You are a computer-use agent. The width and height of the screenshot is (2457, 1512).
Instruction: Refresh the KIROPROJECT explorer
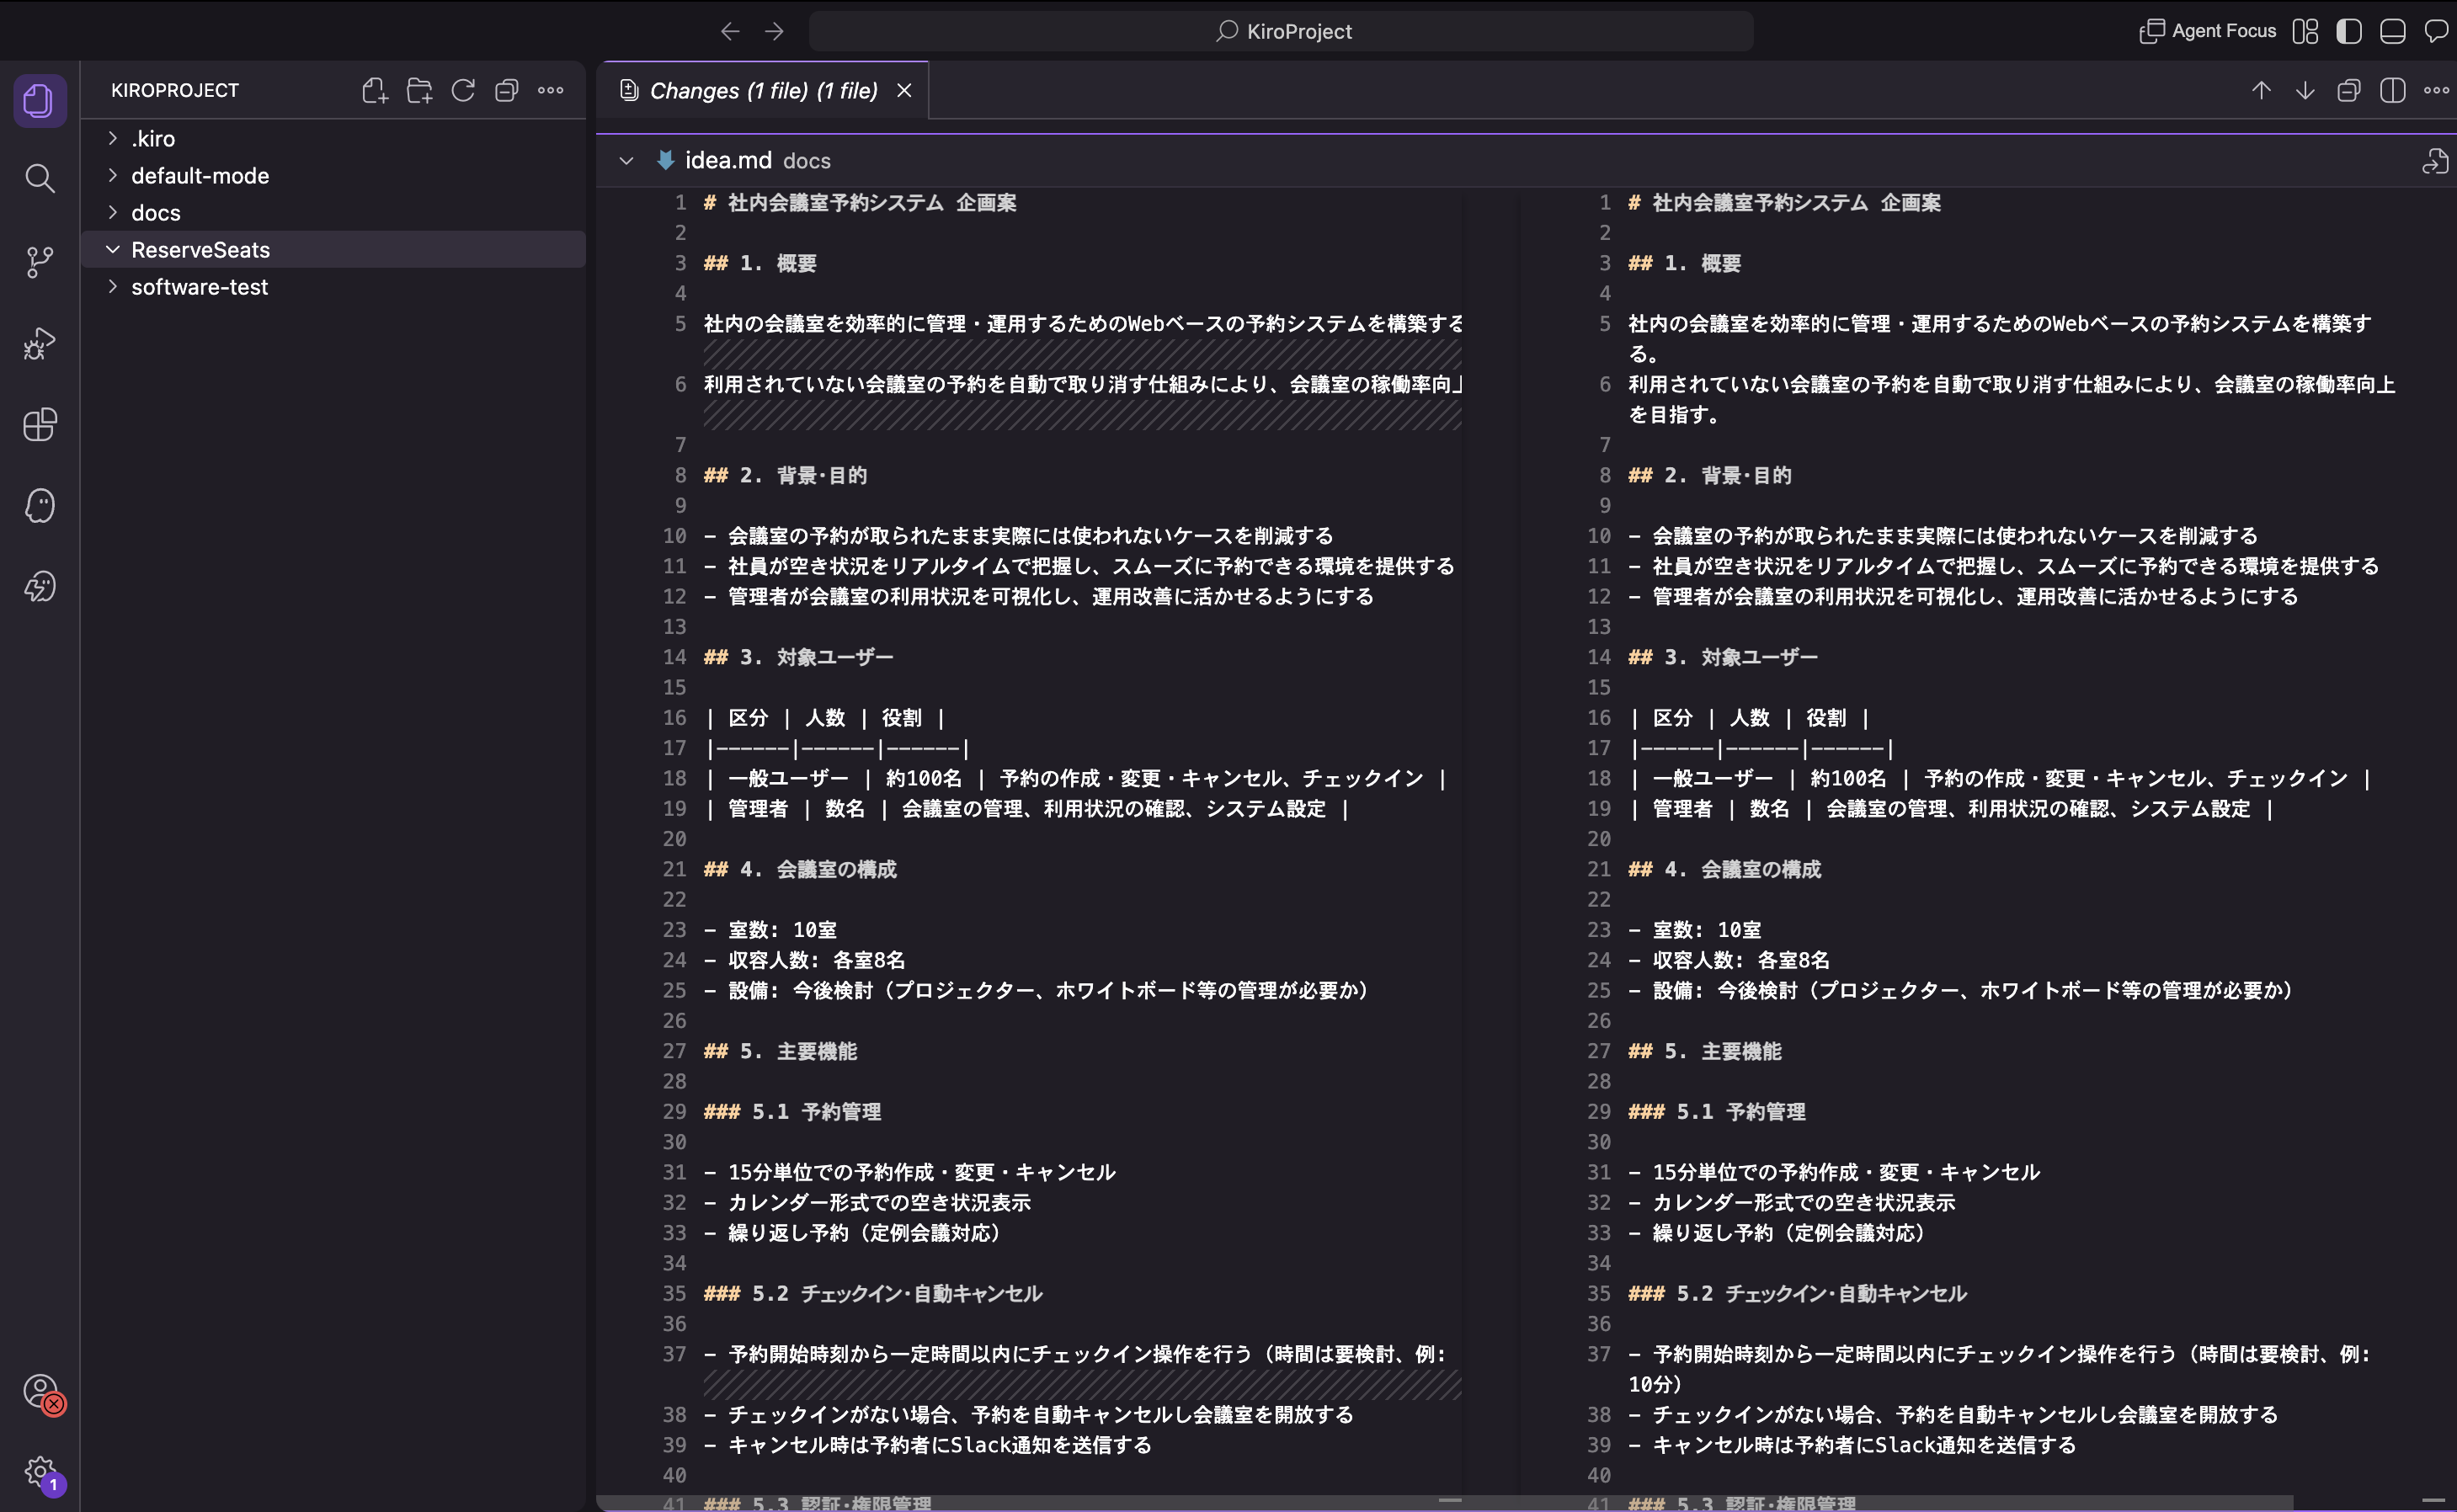[x=463, y=90]
